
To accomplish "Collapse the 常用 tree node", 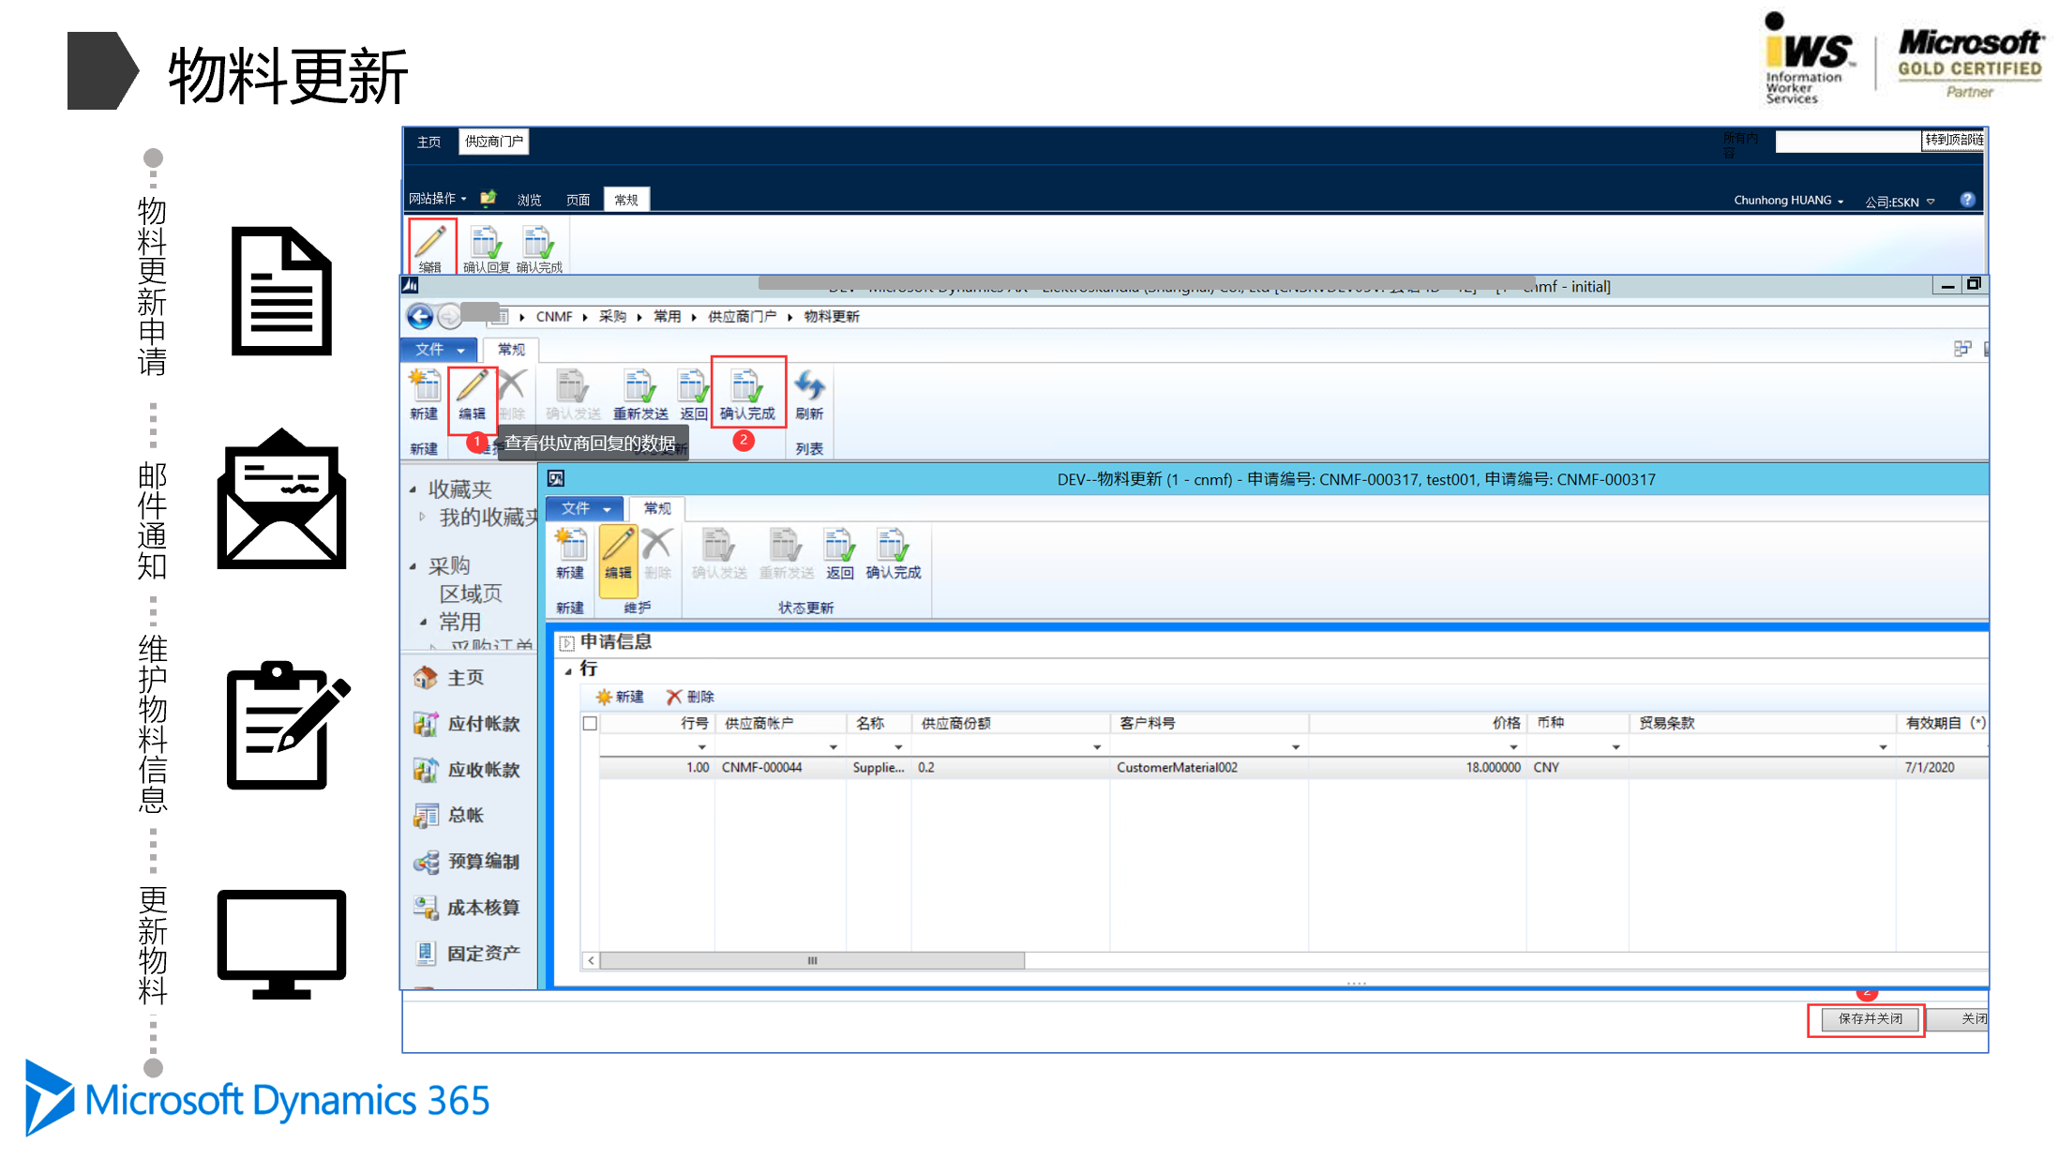I will point(423,622).
